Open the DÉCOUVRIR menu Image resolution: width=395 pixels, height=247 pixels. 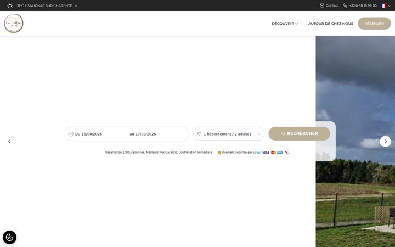point(285,24)
